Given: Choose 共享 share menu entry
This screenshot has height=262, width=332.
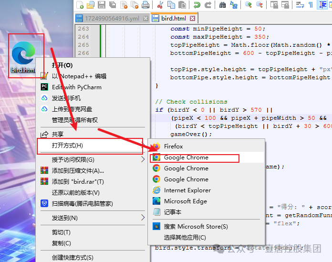Looking at the screenshot, I should 93,134.
